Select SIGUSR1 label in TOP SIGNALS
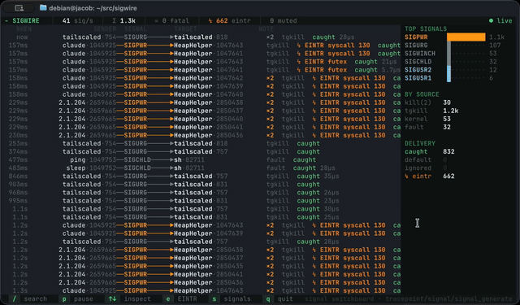This screenshot has height=305, width=520. (x=418, y=78)
